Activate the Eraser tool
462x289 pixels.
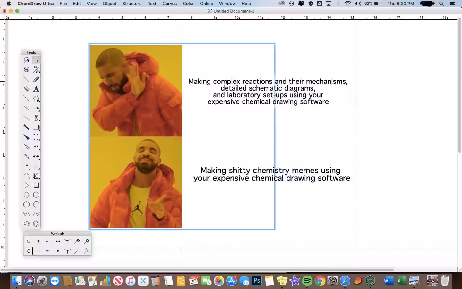(36, 79)
